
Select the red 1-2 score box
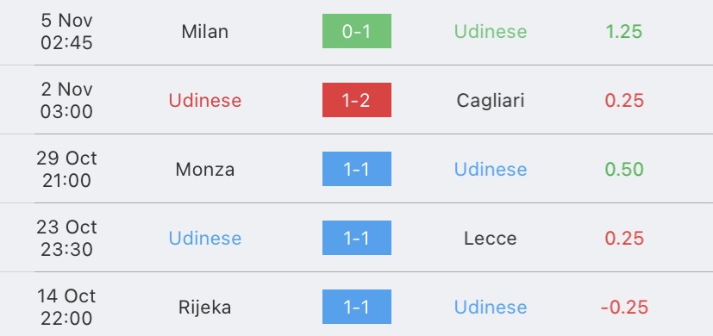click(357, 100)
